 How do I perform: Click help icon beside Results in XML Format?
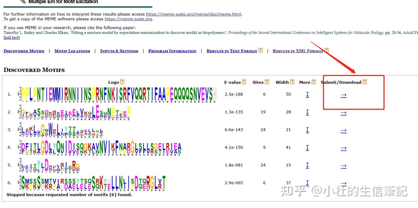[327, 50]
